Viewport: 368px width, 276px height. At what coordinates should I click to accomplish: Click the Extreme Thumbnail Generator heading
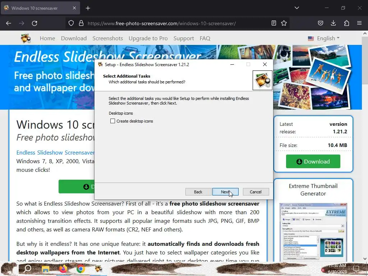click(x=313, y=190)
